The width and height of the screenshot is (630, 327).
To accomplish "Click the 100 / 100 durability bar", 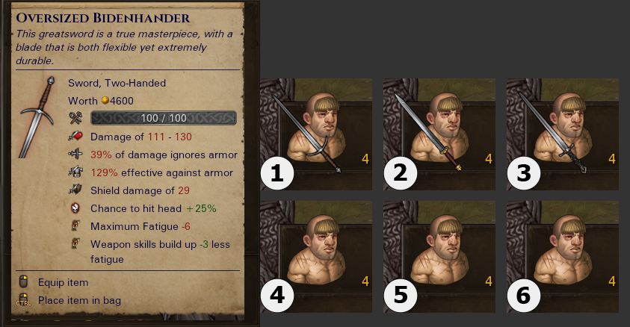I will click(x=164, y=118).
